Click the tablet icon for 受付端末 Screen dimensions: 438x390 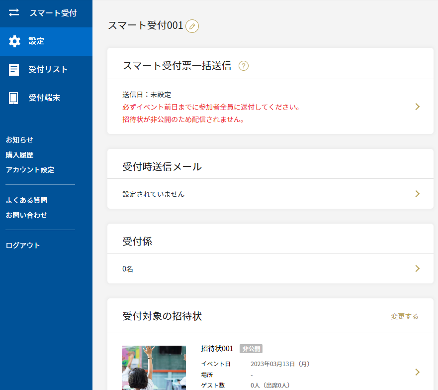point(13,98)
